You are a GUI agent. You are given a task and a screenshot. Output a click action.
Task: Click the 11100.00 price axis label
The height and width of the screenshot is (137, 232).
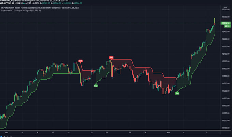coord(226,128)
